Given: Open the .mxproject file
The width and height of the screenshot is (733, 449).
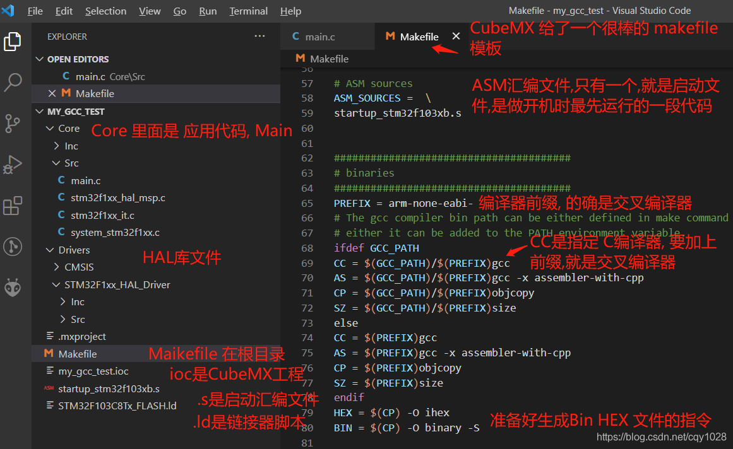Looking at the screenshot, I should tap(82, 337).
